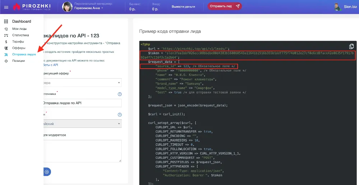
Task: Click the blue arrow submit button
Action: pos(47,172)
